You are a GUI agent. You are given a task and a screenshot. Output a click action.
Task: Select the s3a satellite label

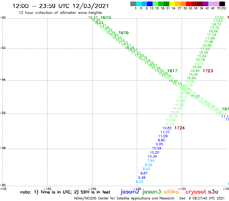tap(213, 192)
